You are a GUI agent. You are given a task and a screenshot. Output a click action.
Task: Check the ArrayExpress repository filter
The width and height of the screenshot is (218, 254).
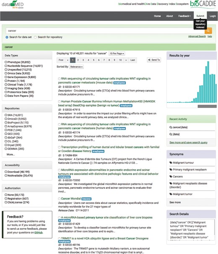tap(6, 126)
